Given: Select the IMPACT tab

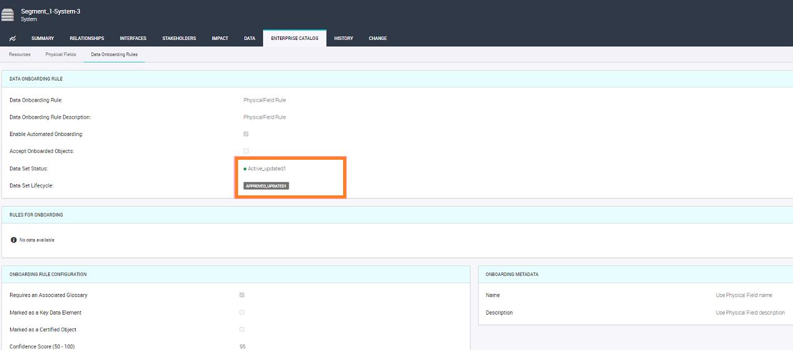Looking at the screenshot, I should coord(220,39).
